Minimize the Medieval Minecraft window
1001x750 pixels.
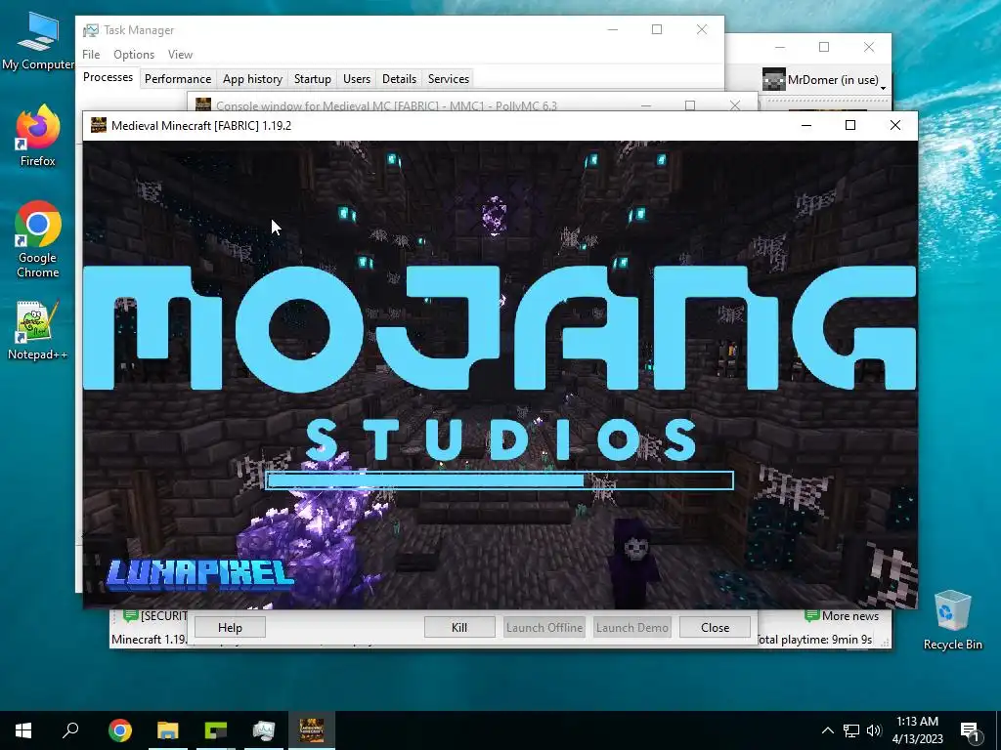point(806,125)
